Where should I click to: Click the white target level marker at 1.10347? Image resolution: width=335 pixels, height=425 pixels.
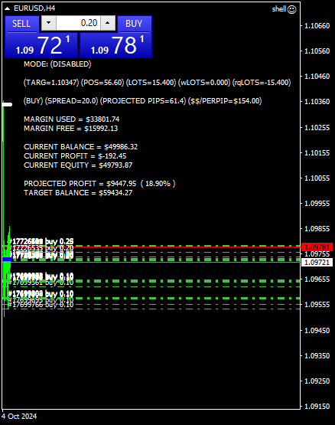[x=8, y=105]
